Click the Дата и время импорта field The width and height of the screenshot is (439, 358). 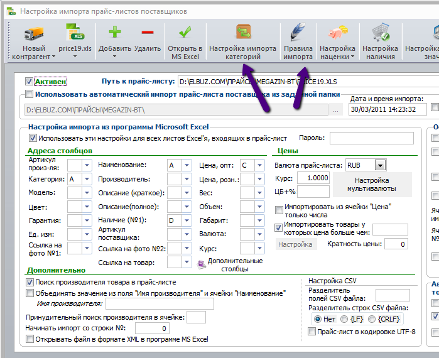click(388, 109)
